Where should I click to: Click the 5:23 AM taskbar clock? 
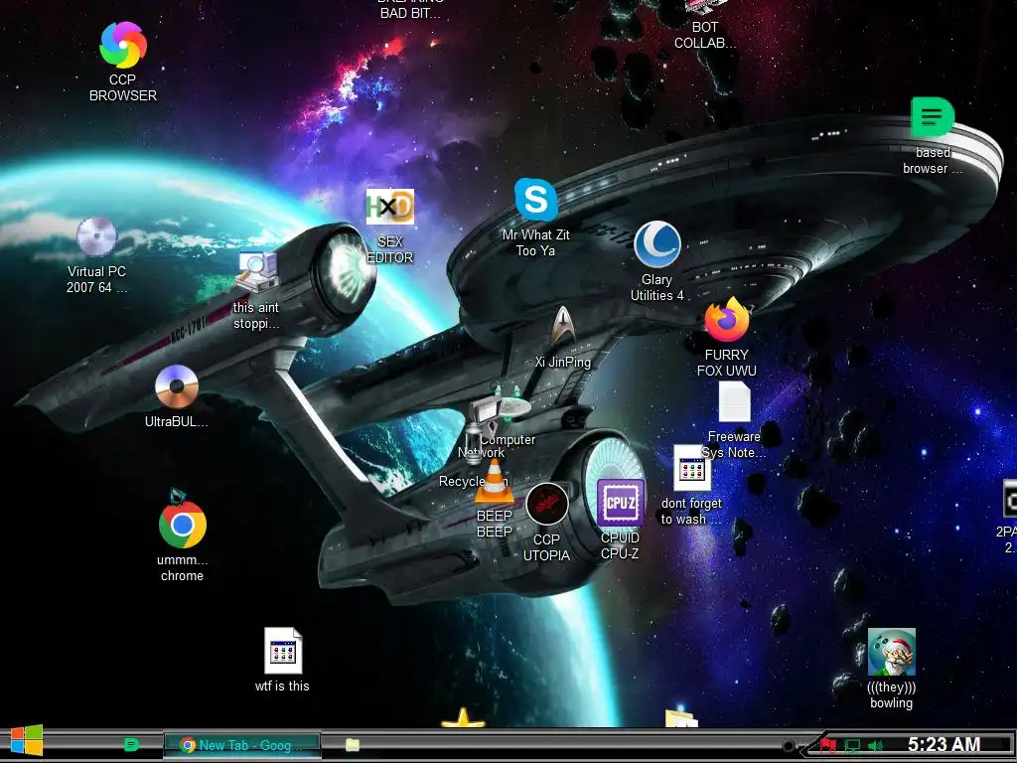(x=944, y=744)
